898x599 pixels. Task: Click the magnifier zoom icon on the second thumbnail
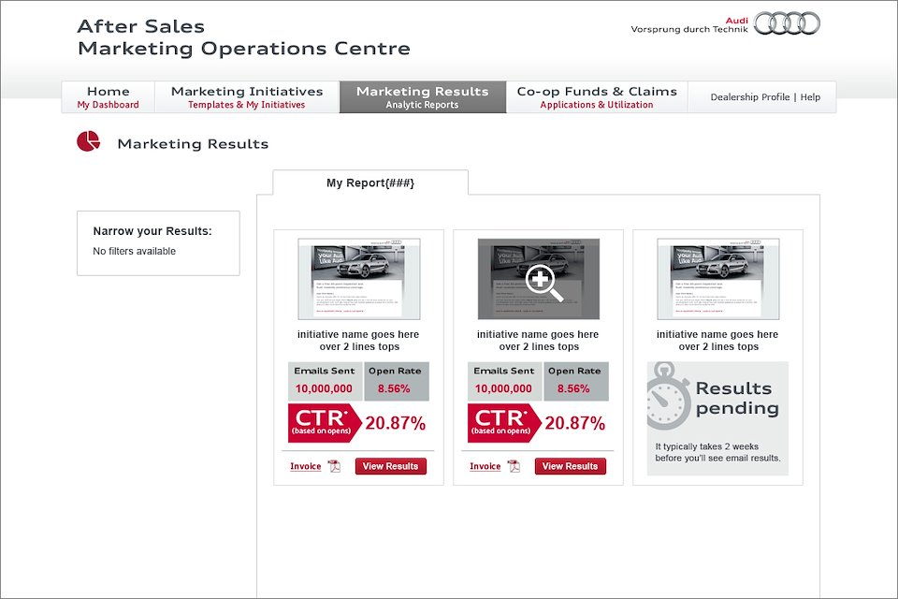544,282
